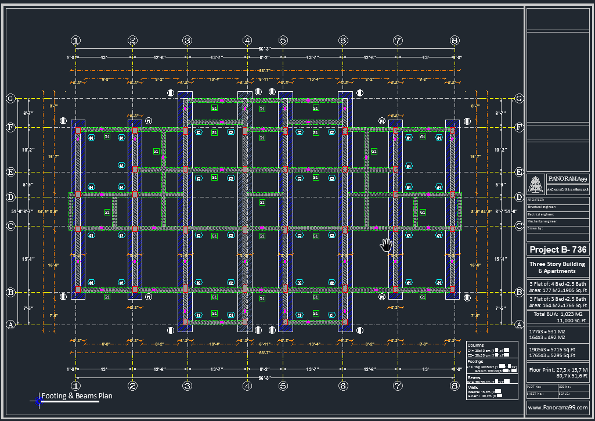Screen dimensions: 595x421
Task: Select grid bubble 3 in the top row
Action: (x=187, y=40)
